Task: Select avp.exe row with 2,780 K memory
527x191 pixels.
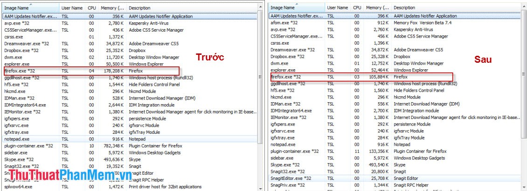Action: coord(130,23)
